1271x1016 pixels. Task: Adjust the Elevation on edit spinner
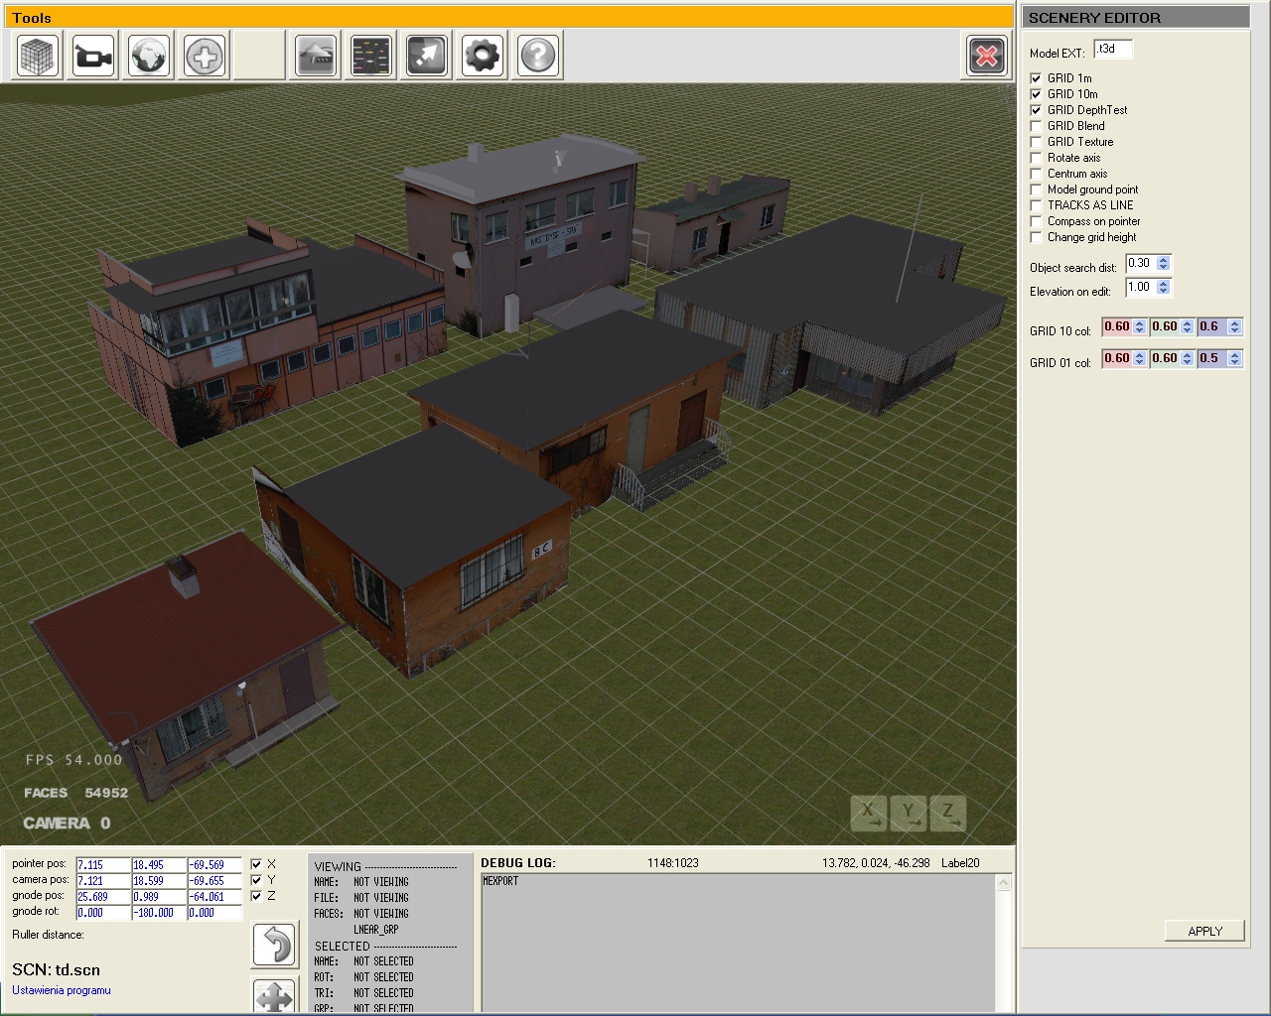point(1164,288)
